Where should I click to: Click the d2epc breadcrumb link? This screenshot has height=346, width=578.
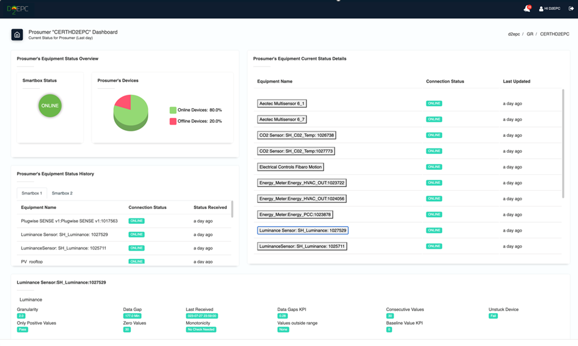(x=514, y=34)
